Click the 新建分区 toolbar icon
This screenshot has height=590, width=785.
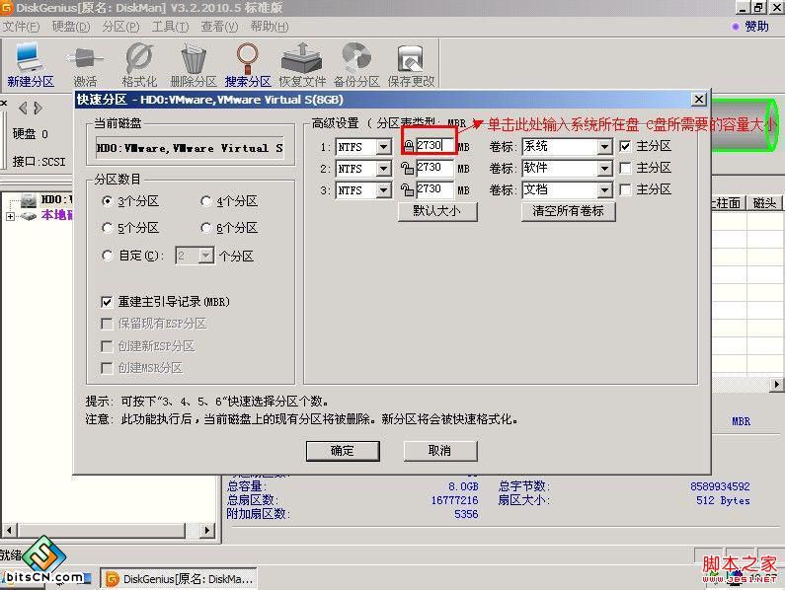pos(29,65)
